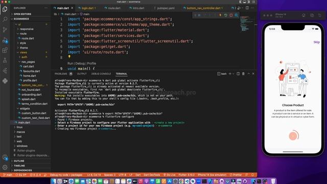This screenshot has height=184, width=327.
Task: Tap the circular next progress button in the app
Action: 293,136
